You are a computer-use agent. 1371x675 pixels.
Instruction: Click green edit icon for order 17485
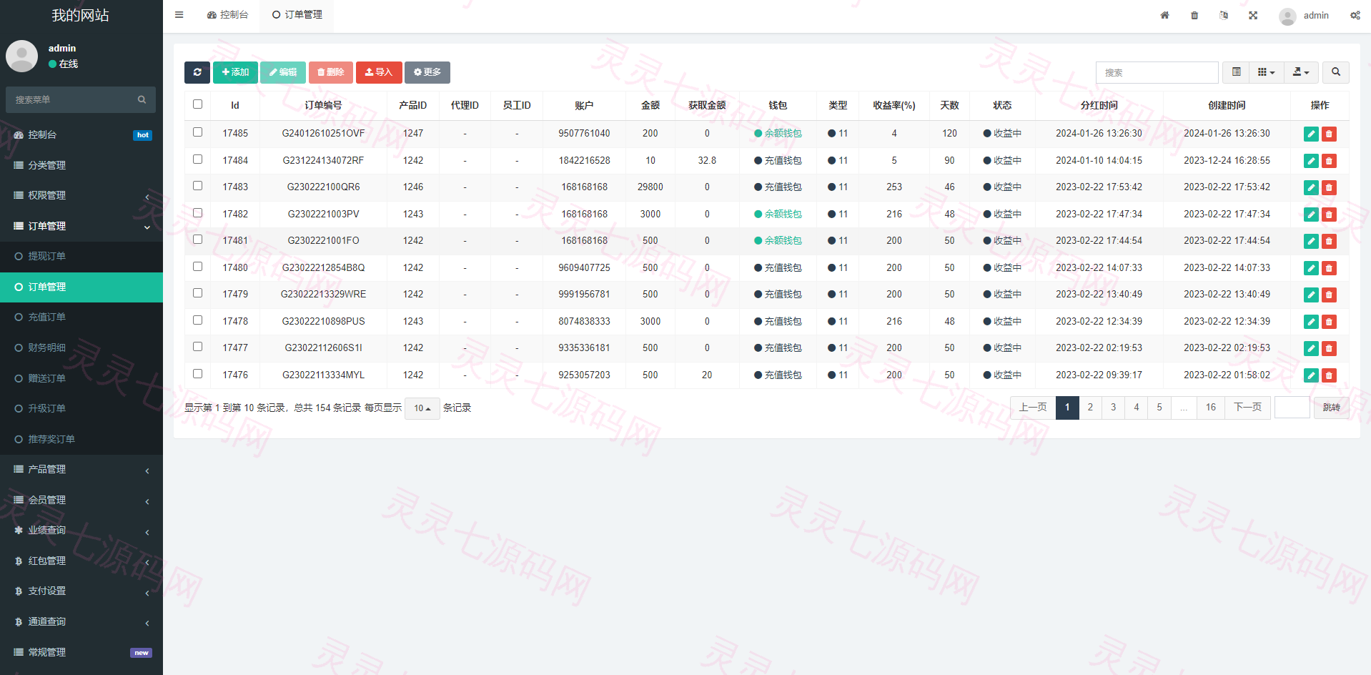[1311, 134]
